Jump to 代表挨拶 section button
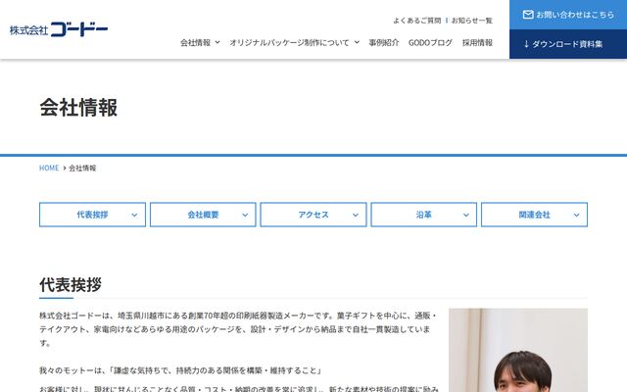This screenshot has width=627, height=392. click(92, 215)
